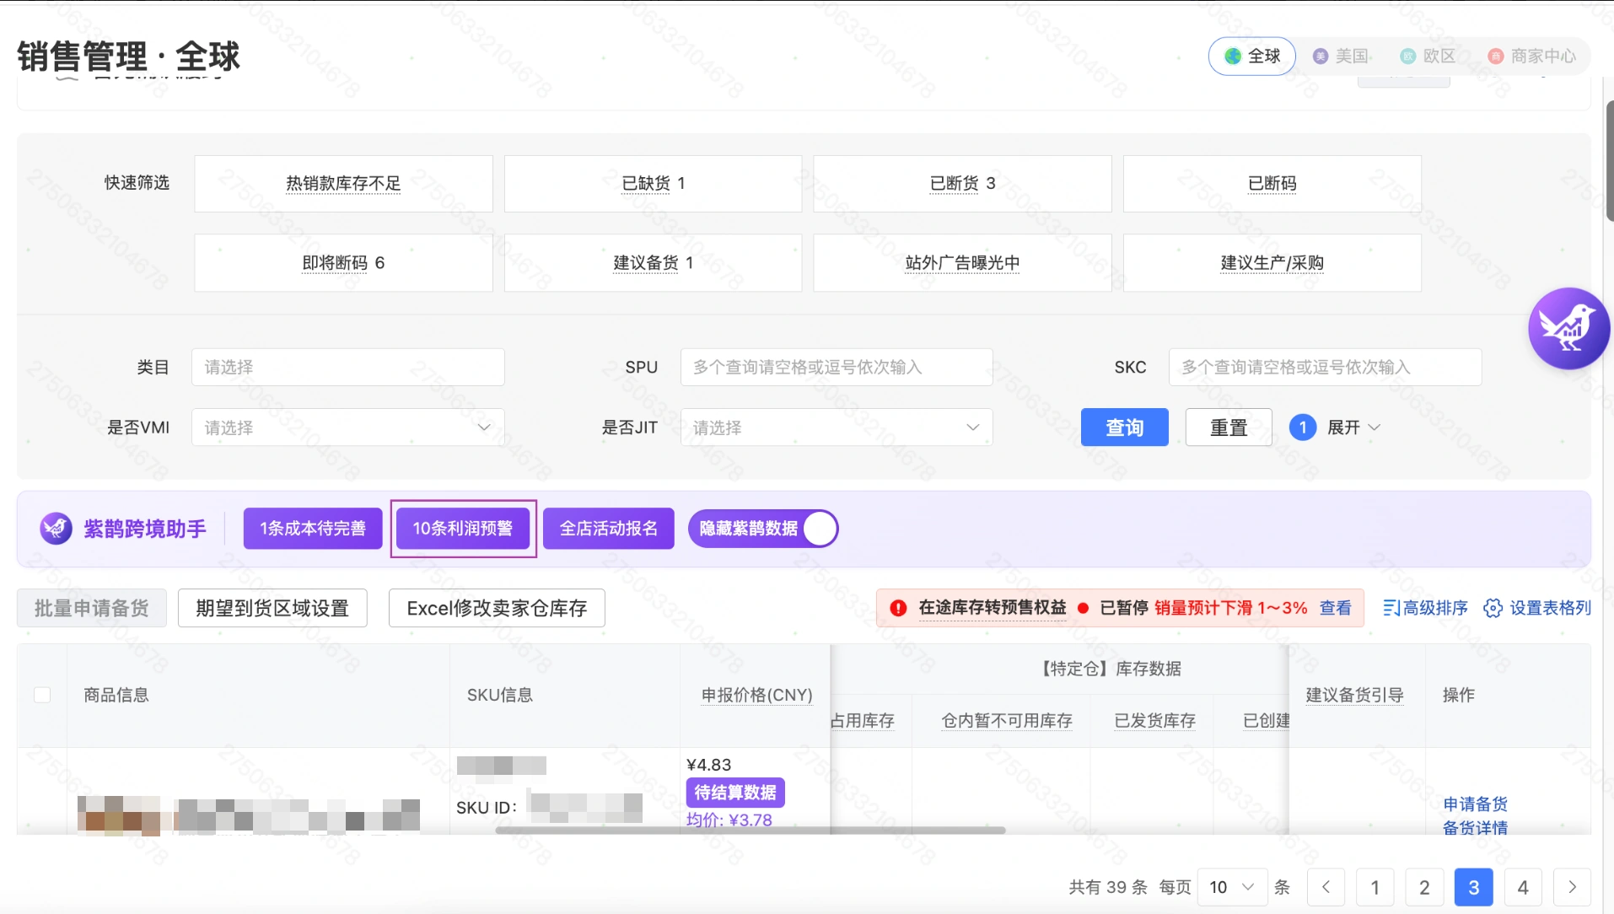Click 批量申请备货 button
The image size is (1614, 914).
pyautogui.click(x=92, y=608)
